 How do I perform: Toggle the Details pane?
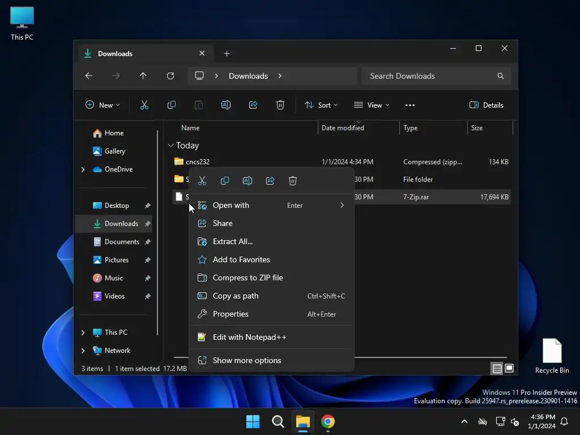pos(486,105)
